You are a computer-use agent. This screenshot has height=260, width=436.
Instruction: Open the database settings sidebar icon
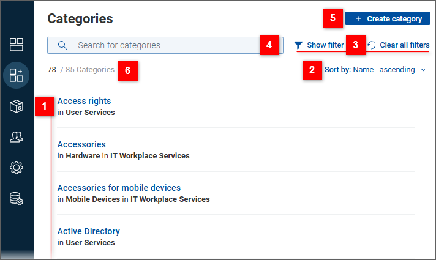17,198
